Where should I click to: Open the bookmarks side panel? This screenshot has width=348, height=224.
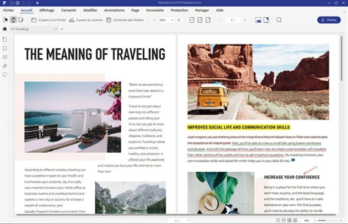[x=5, y=48]
